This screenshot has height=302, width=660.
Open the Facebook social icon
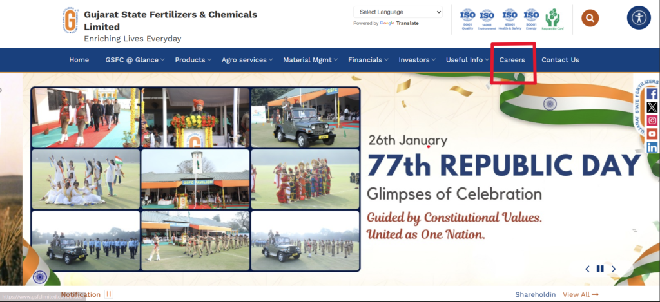(652, 94)
